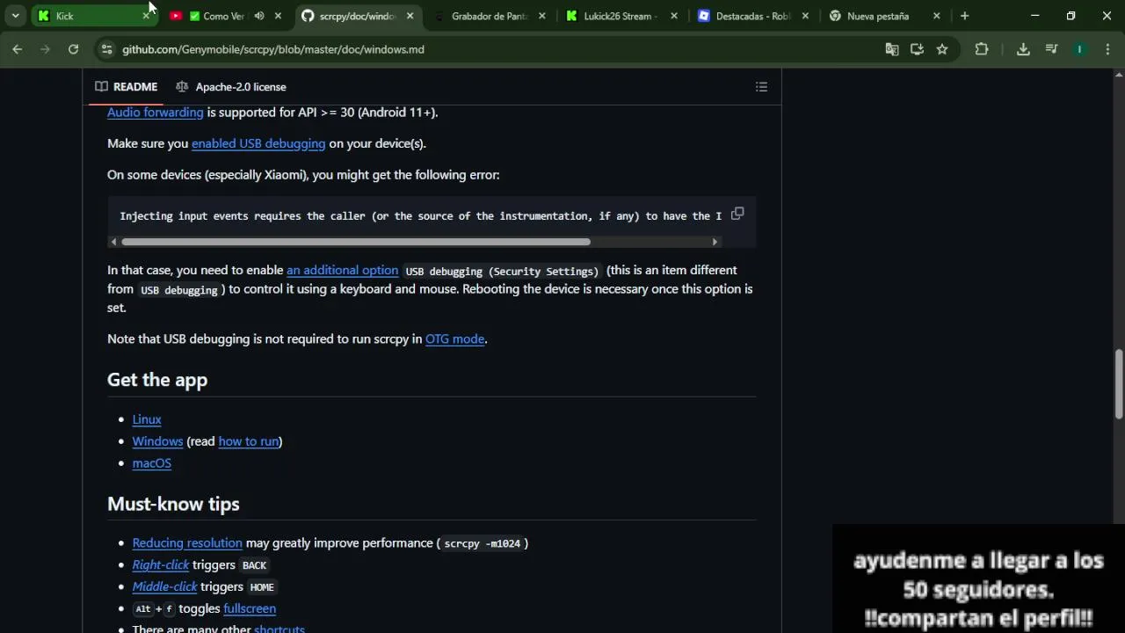Click USB debugging (Security Settings) code text
Viewport: 1125px width, 633px height.
(502, 271)
